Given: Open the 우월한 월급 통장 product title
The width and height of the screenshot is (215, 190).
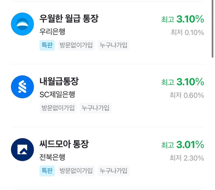Looking at the screenshot, I should click(69, 19).
